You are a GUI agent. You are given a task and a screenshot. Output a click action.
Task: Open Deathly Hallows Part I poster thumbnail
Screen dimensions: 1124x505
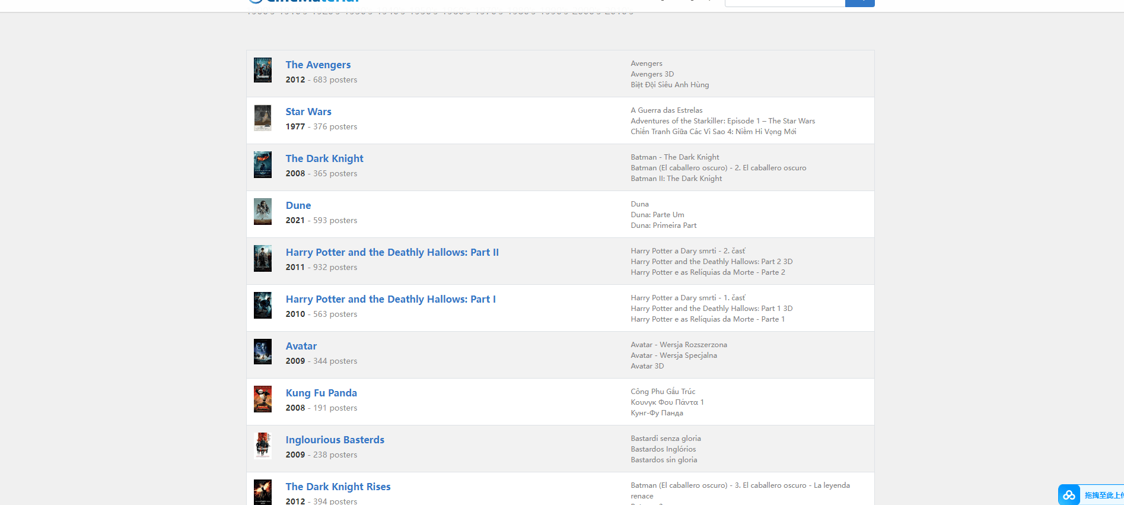pyautogui.click(x=263, y=305)
